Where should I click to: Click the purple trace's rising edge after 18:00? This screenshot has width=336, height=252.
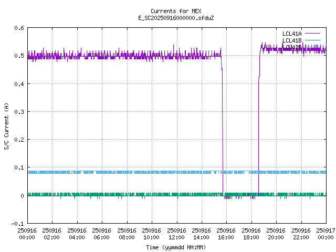258,131
